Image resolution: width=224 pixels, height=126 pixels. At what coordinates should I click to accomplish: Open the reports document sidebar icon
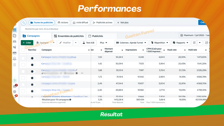pos(14,36)
